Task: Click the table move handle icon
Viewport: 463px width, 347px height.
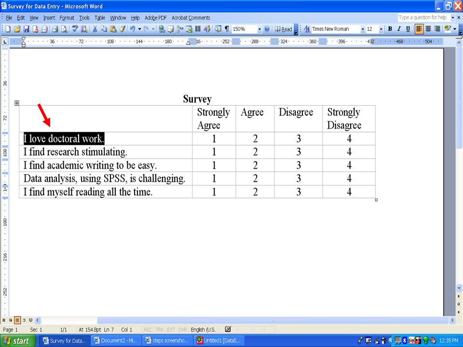Action: coord(17,103)
